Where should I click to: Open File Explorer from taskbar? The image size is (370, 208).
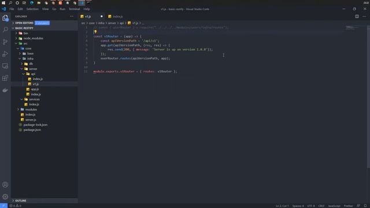pyautogui.click(x=39, y=3)
